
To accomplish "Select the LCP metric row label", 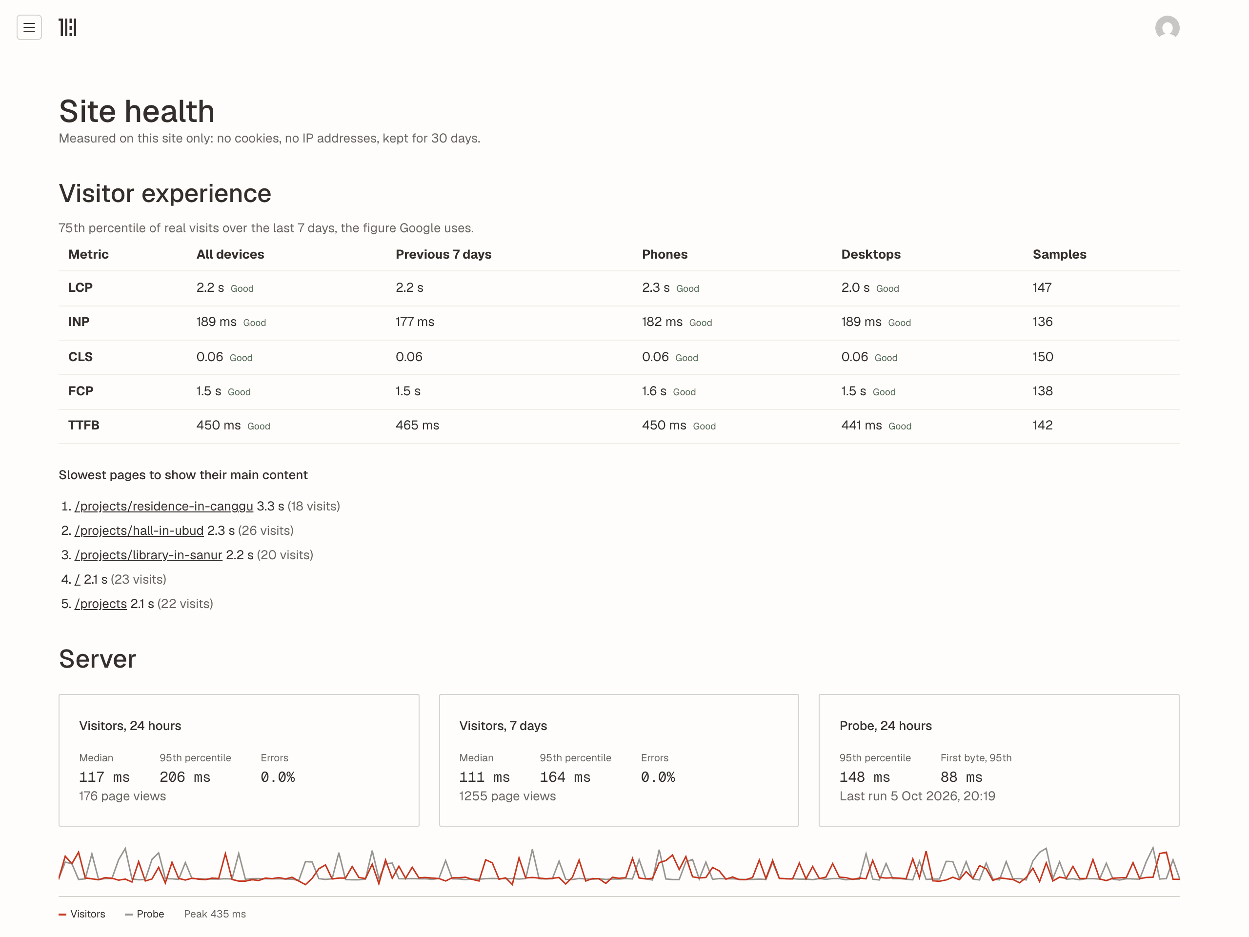I will (x=80, y=287).
